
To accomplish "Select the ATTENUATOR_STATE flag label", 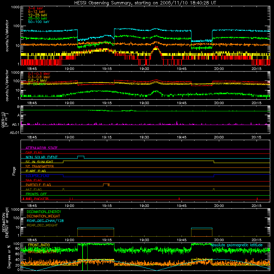I will click(x=41, y=148).
